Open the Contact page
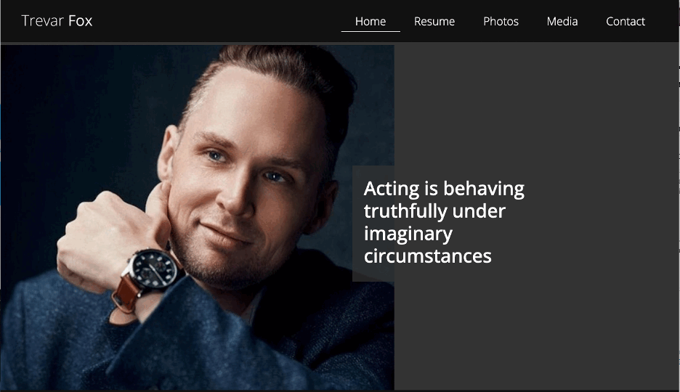 626,21
